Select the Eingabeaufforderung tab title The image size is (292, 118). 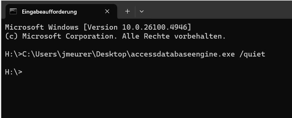pos(49,12)
